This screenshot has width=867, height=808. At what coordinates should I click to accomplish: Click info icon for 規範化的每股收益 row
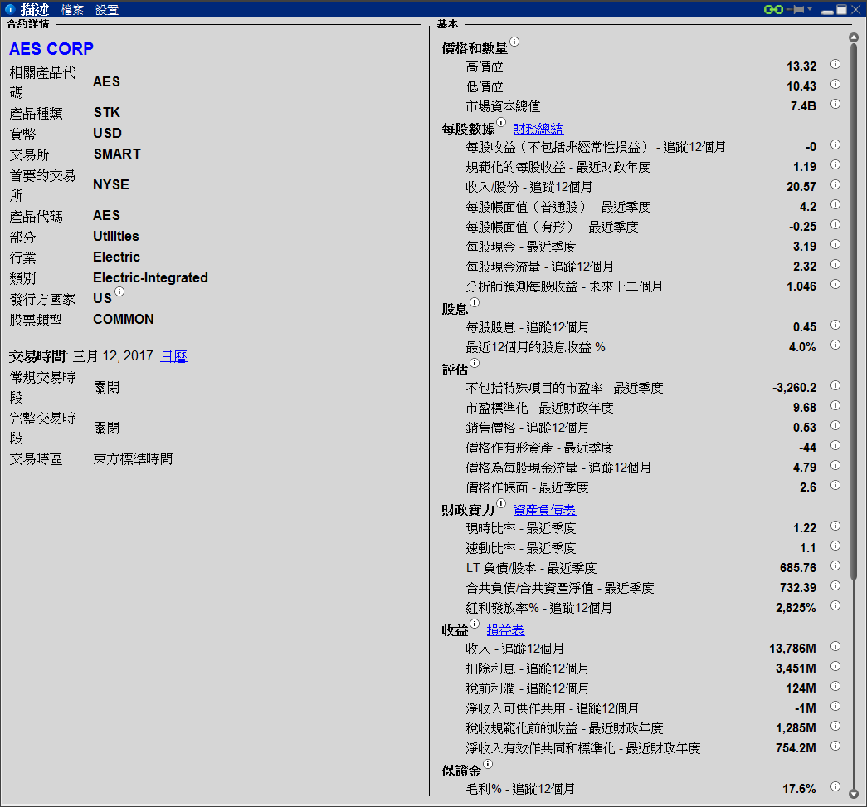tap(835, 165)
